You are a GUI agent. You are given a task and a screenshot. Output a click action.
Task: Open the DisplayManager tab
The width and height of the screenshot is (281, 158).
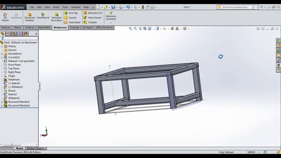pyautogui.click(x=25, y=34)
